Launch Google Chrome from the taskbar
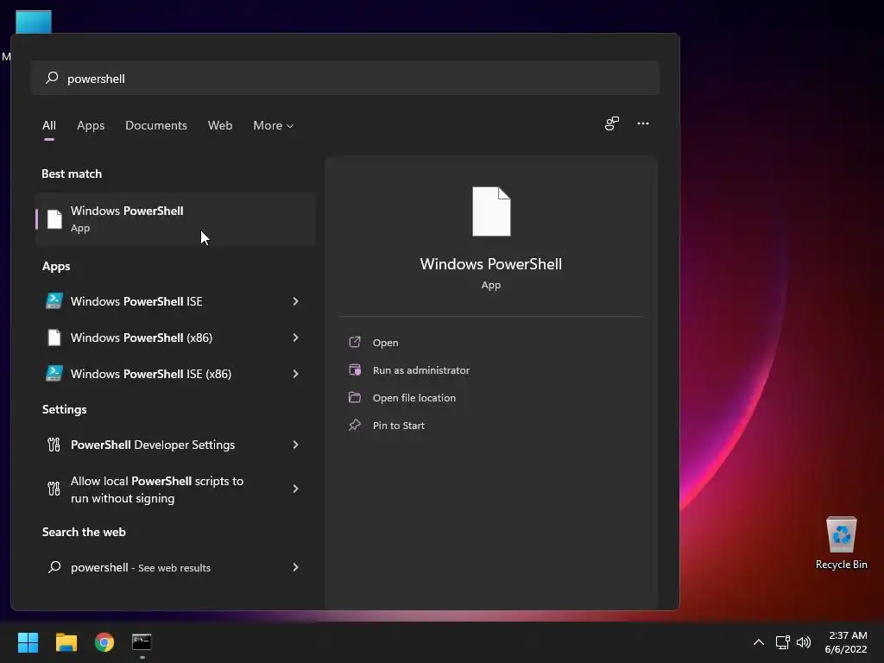 click(104, 642)
